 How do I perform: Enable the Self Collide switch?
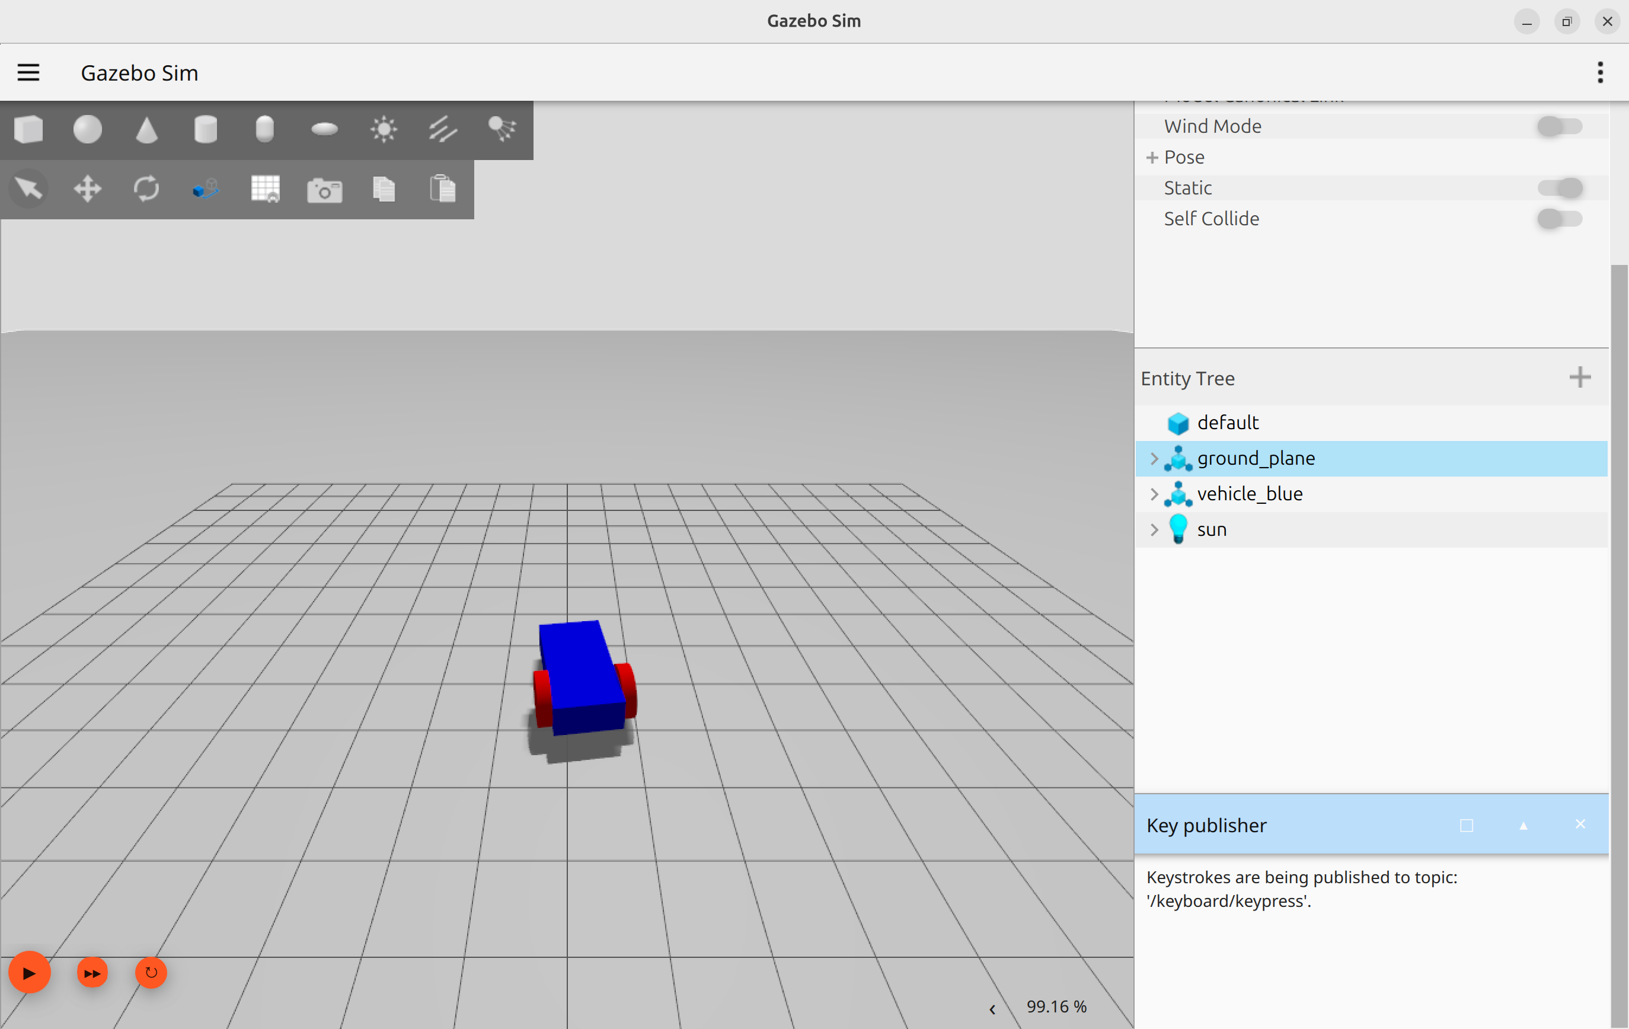click(1559, 219)
